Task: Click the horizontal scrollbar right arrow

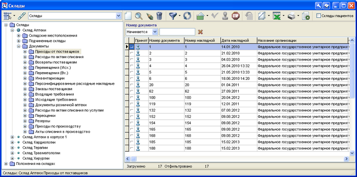Action: pos(346,159)
